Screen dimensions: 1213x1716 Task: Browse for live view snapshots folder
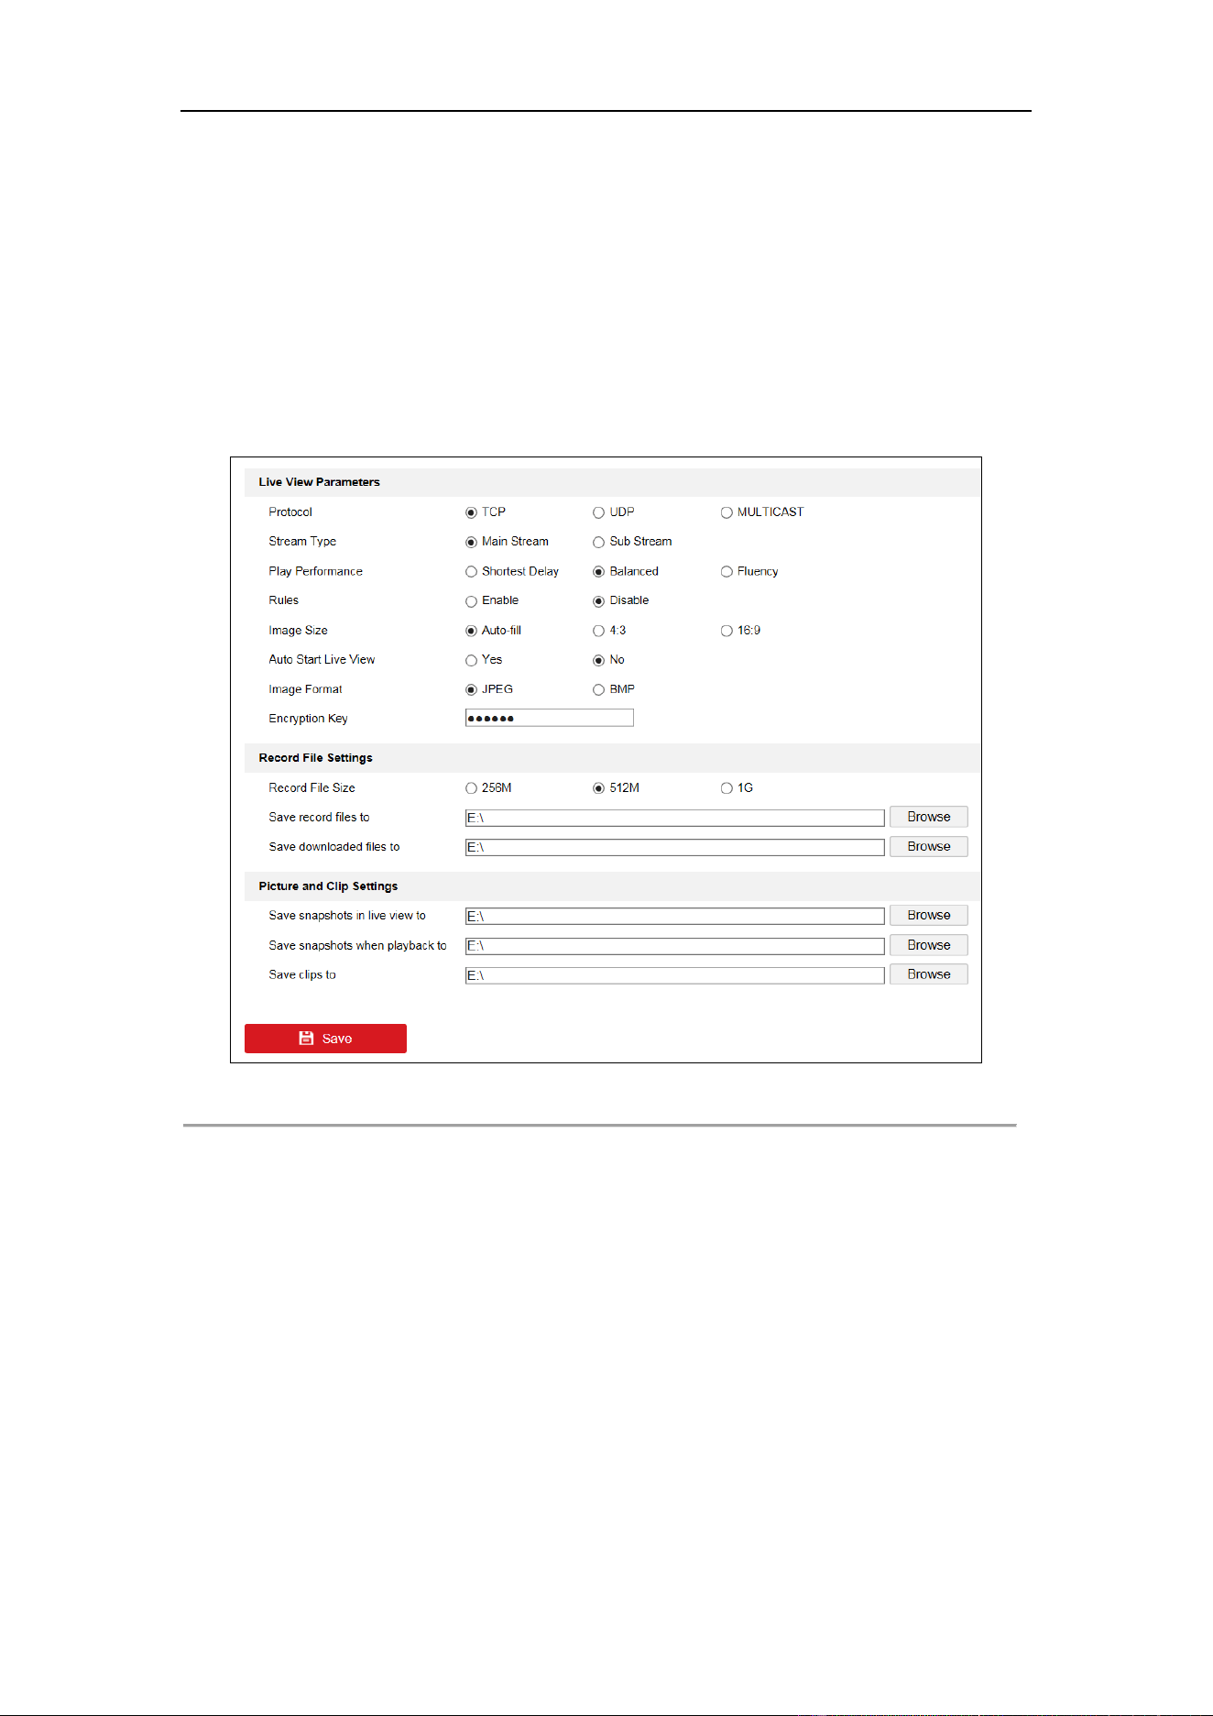pyautogui.click(x=929, y=915)
